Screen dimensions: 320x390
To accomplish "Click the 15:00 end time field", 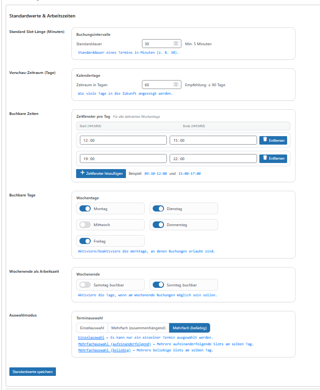I will (x=213, y=140).
